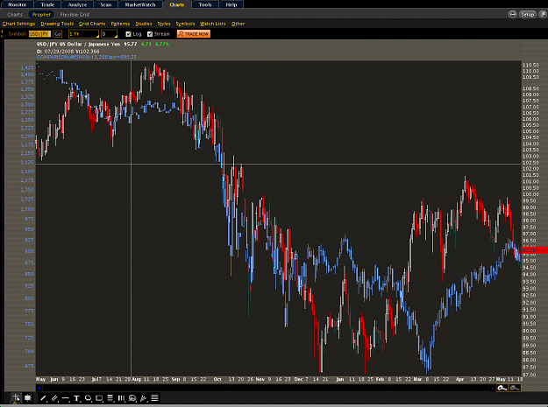Click the Go button
This screenshot has height=407, width=548.
tap(58, 34)
